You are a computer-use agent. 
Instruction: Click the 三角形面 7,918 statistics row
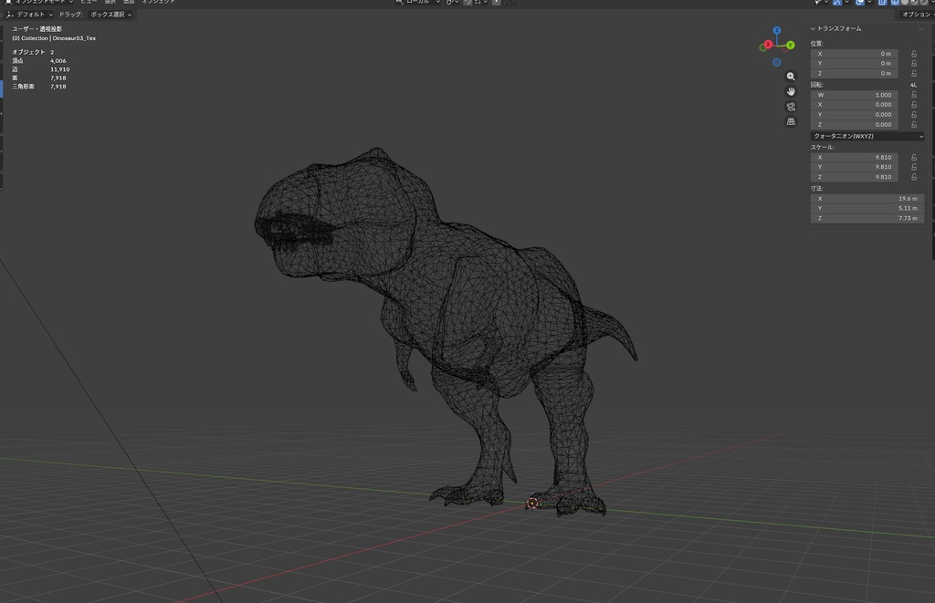click(x=39, y=87)
